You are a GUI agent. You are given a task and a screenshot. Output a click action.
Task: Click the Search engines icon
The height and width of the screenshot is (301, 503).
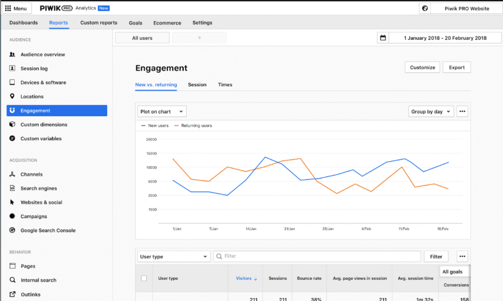12,188
